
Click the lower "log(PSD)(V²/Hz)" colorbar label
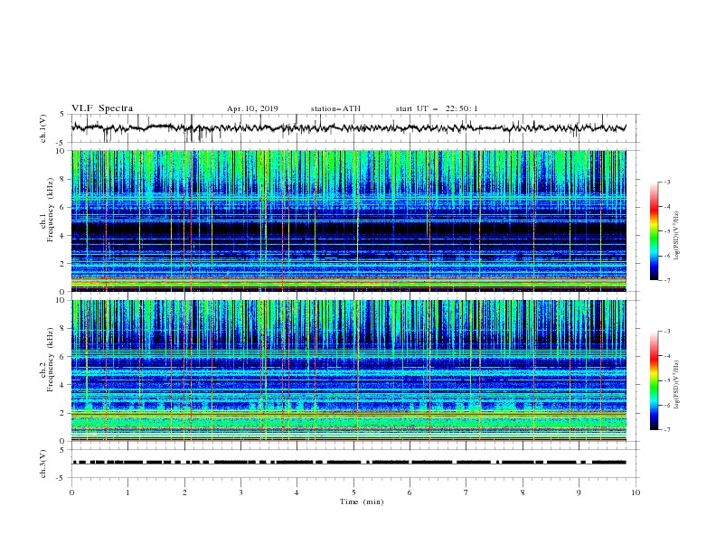click(x=676, y=384)
